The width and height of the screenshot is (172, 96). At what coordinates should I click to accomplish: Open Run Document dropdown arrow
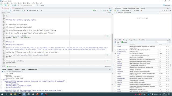click(38, 10)
